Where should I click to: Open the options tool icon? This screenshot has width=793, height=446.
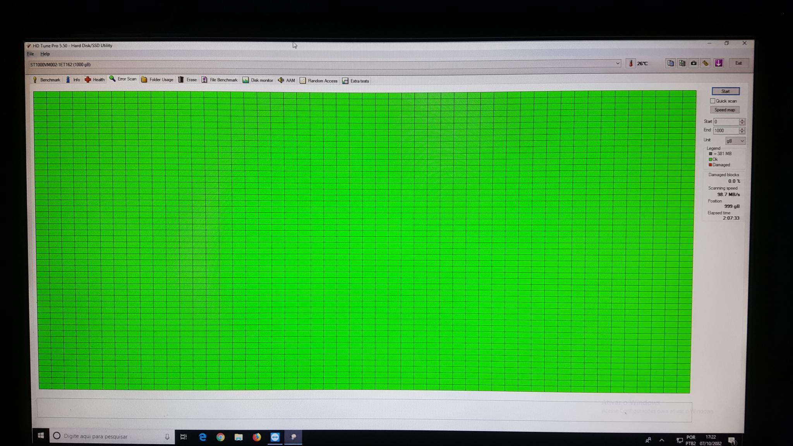tap(705, 63)
